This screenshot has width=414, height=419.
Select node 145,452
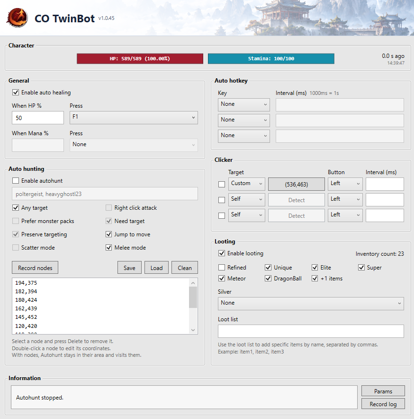tap(26, 317)
